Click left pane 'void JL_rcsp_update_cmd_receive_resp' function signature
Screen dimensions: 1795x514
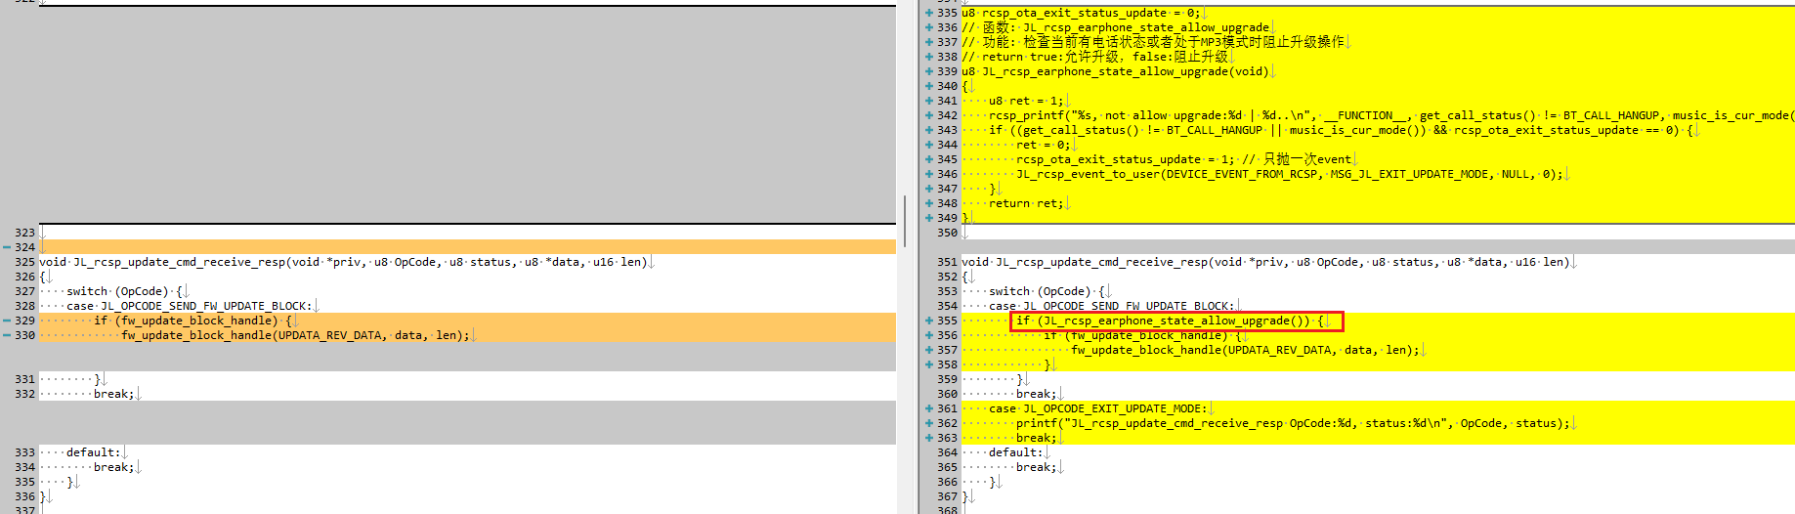(x=343, y=262)
